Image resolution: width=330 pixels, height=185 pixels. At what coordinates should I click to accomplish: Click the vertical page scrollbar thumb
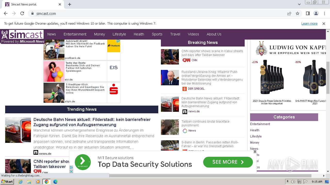coord(328,78)
